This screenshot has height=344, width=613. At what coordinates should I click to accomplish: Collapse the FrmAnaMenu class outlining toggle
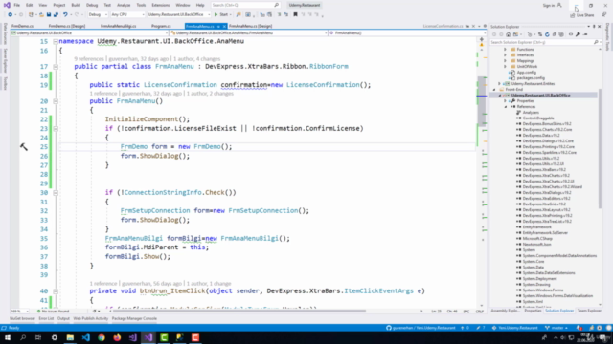56,67
